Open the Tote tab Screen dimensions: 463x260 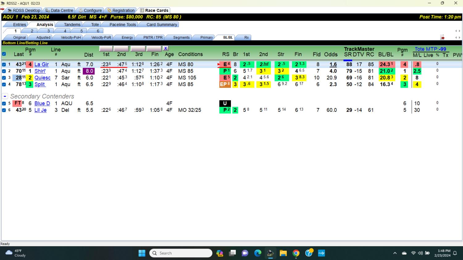tap(95, 25)
